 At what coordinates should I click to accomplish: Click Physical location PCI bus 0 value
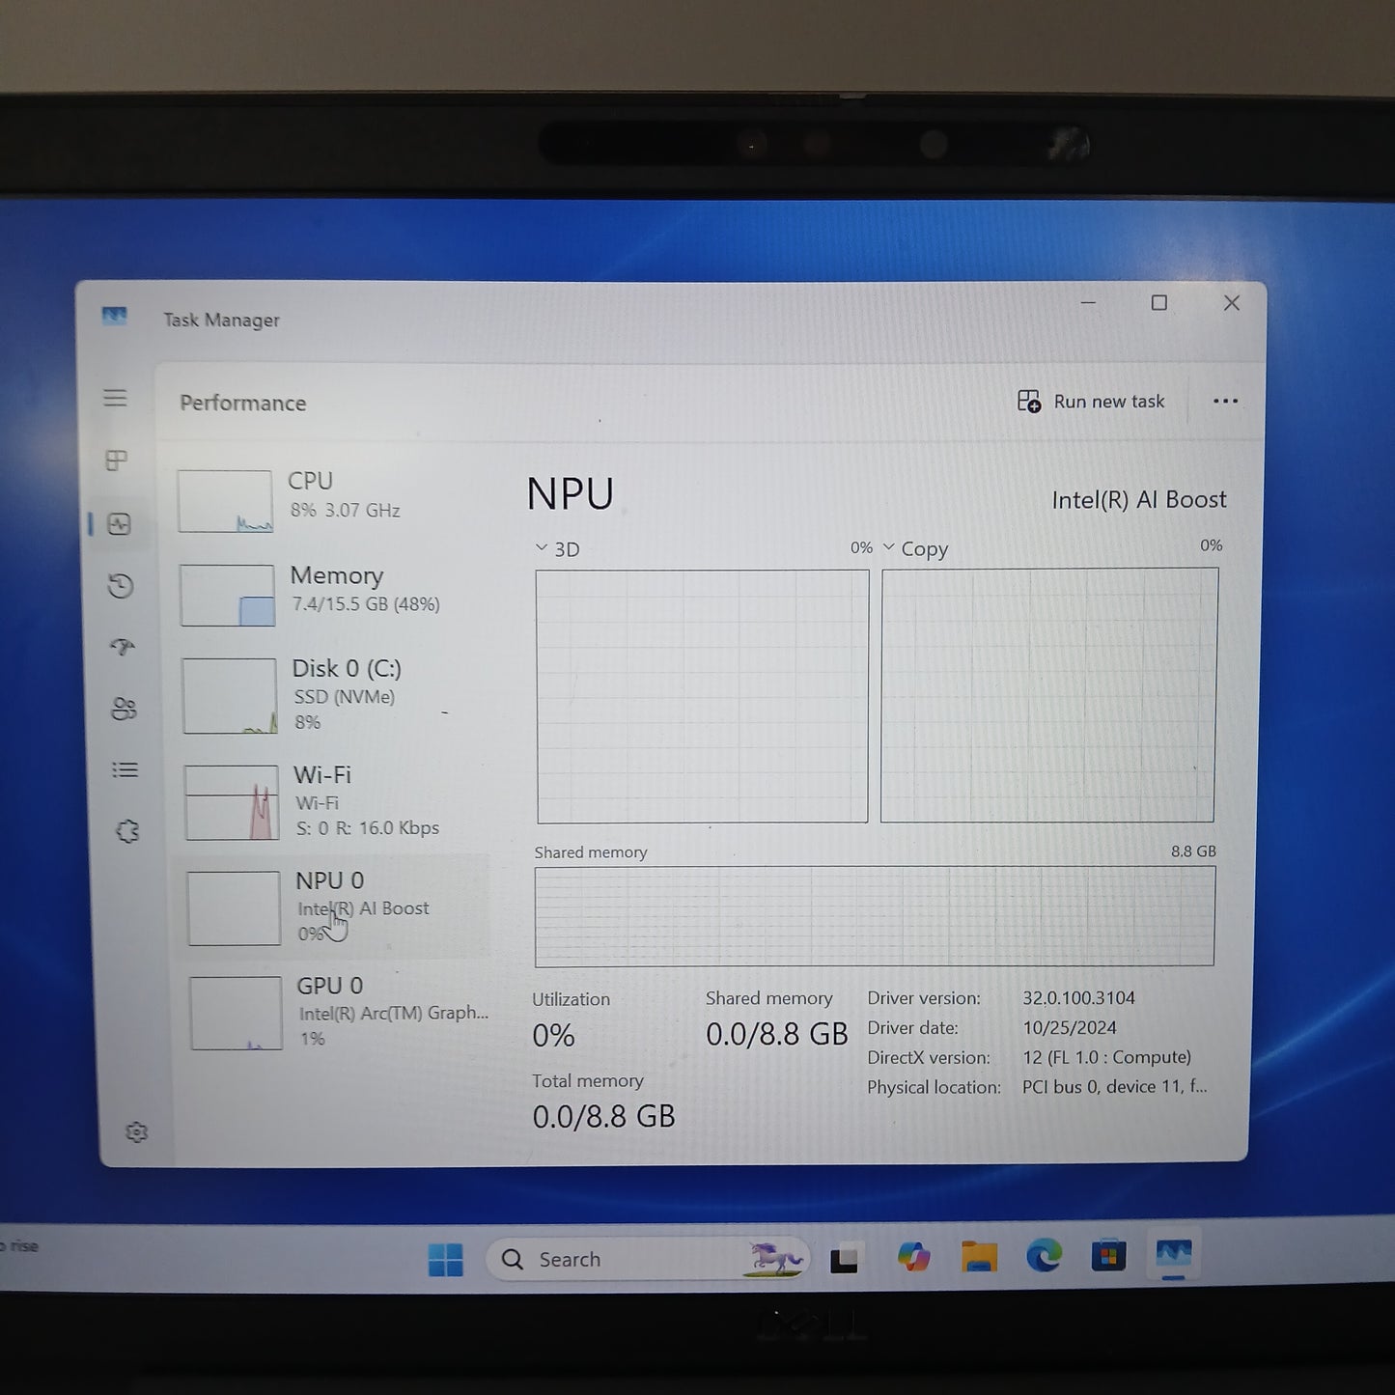pos(1115,1087)
